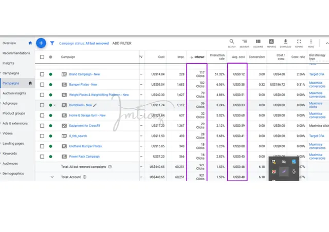This screenshot has height=232, width=329.
Task: Open the More options menu
Action: click(x=311, y=43)
